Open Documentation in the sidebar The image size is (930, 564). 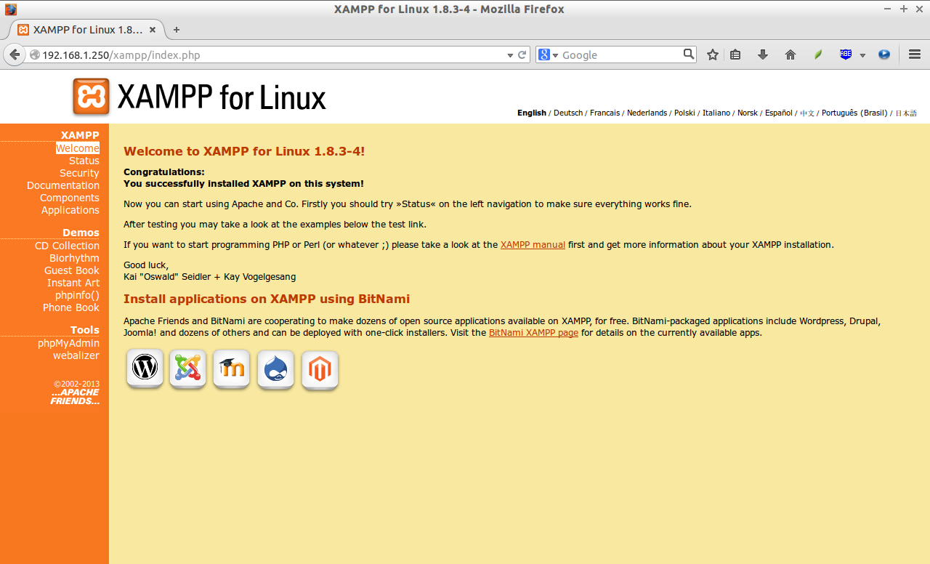[63, 185]
